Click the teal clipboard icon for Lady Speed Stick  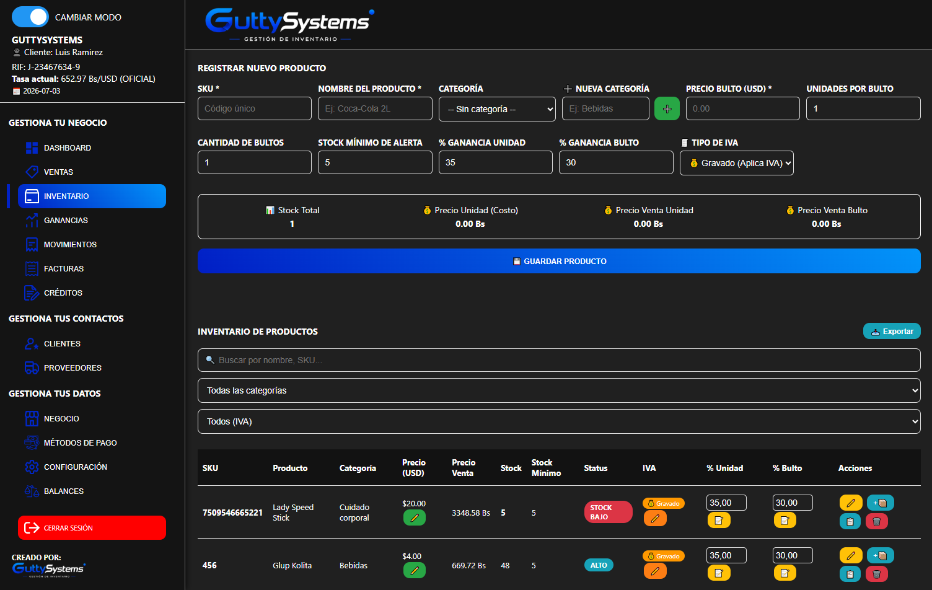click(850, 521)
